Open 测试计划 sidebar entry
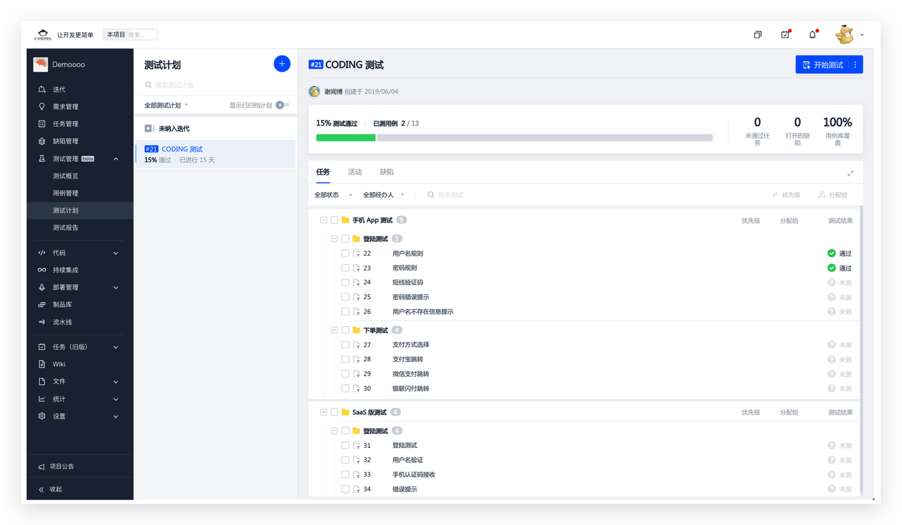Image resolution: width=902 pixels, height=525 pixels. (80, 210)
